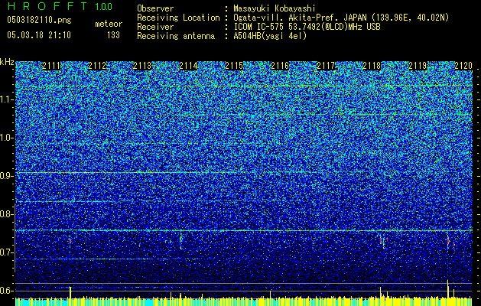The image size is (481, 306).
Task: Click the 2120 time marker
Action: [463, 66]
